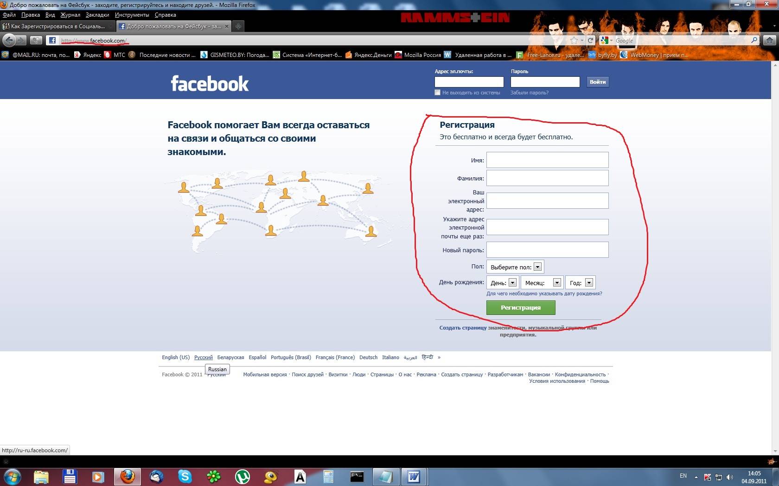This screenshot has height=486, width=779.
Task: Open the МТС bookmark
Action: point(115,55)
